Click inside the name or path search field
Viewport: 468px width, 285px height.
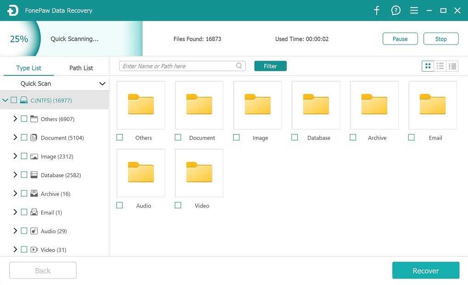(179, 66)
